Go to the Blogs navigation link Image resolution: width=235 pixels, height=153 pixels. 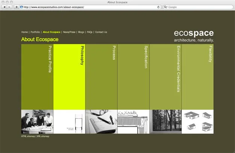coord(81,32)
